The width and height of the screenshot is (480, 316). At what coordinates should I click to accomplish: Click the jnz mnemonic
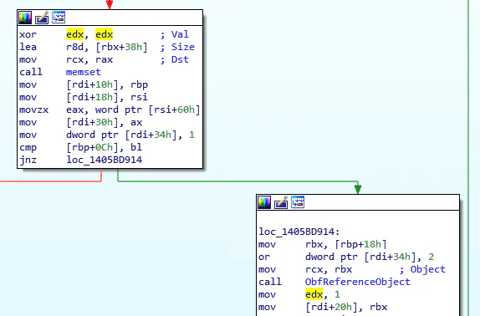pos(28,160)
